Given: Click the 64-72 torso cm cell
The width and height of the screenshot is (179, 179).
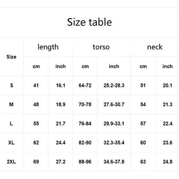Looking at the screenshot, I should 85,86.
